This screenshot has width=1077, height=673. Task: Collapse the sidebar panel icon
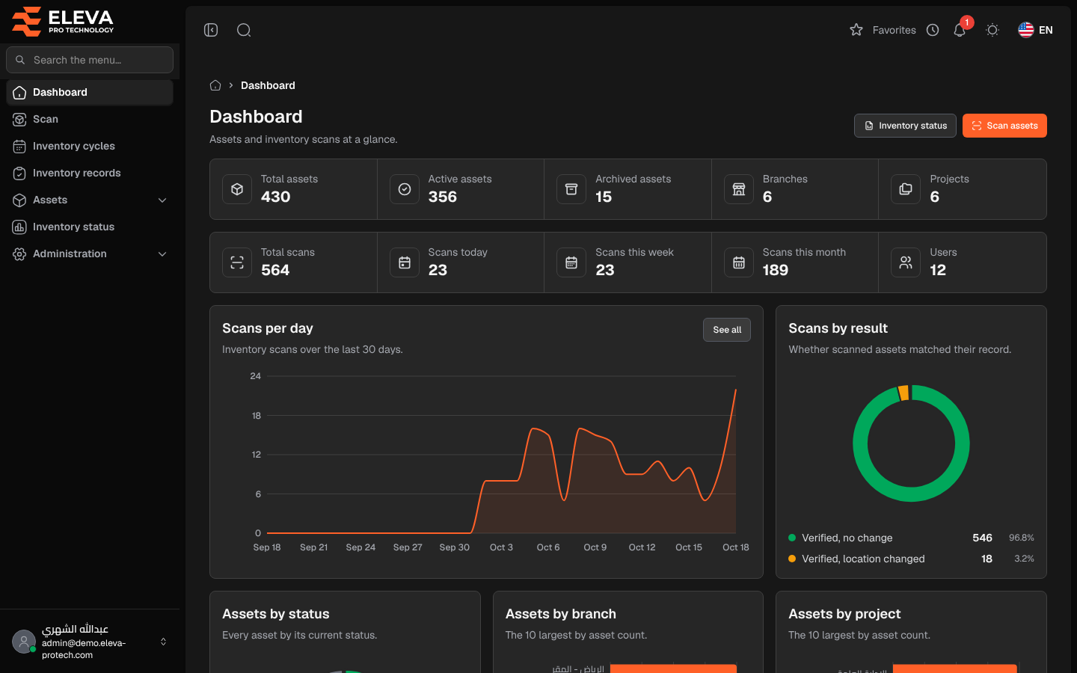click(211, 30)
